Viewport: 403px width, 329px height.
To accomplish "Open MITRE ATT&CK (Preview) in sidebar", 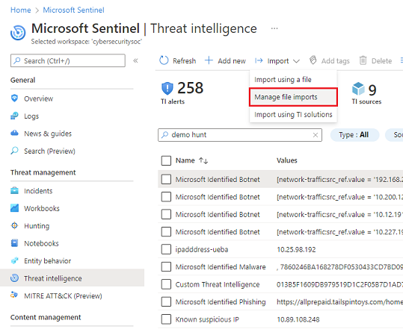I will pyautogui.click(x=63, y=296).
